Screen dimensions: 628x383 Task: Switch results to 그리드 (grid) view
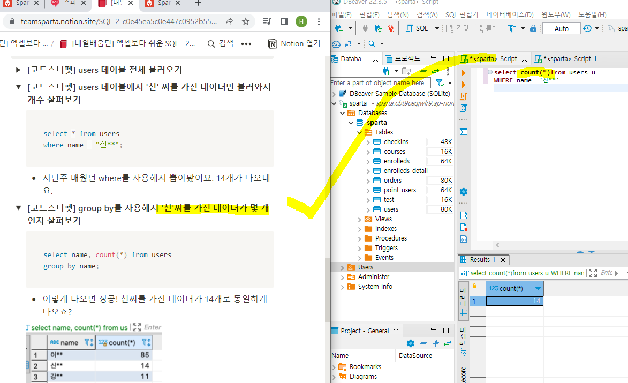point(464,302)
